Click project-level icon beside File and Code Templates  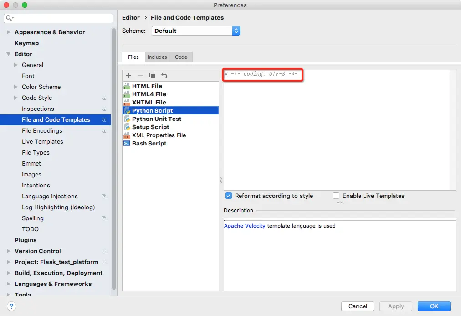click(x=104, y=119)
